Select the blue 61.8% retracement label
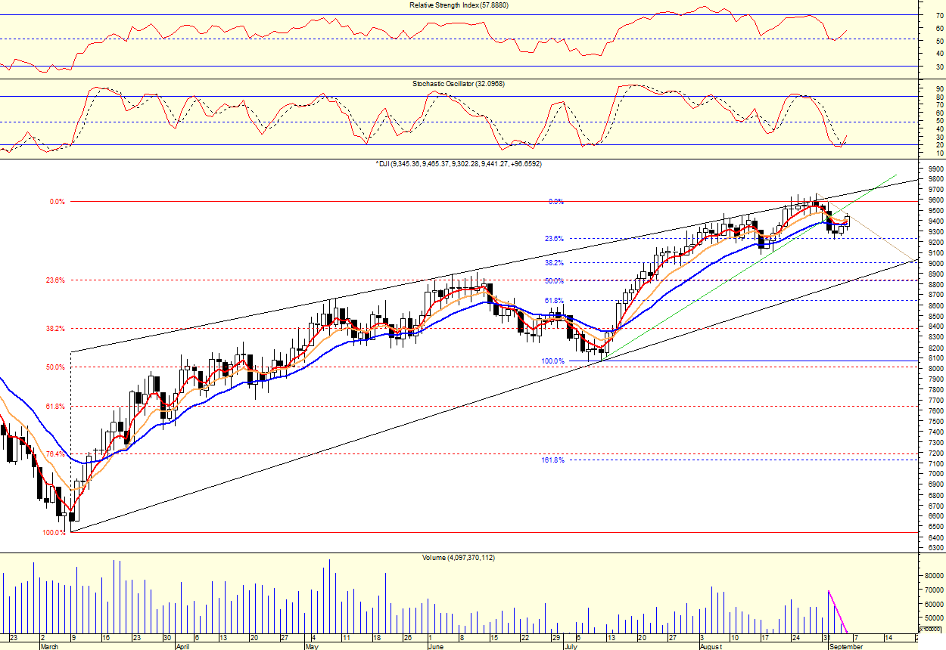946x650 pixels. coord(554,301)
